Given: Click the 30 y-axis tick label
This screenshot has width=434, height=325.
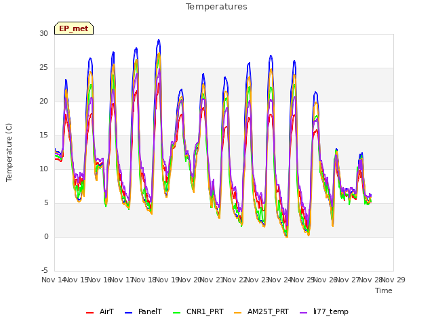Looking at the screenshot, I should pos(43,34).
